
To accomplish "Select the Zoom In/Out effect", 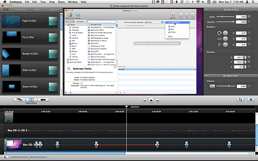I will [x=30, y=87].
